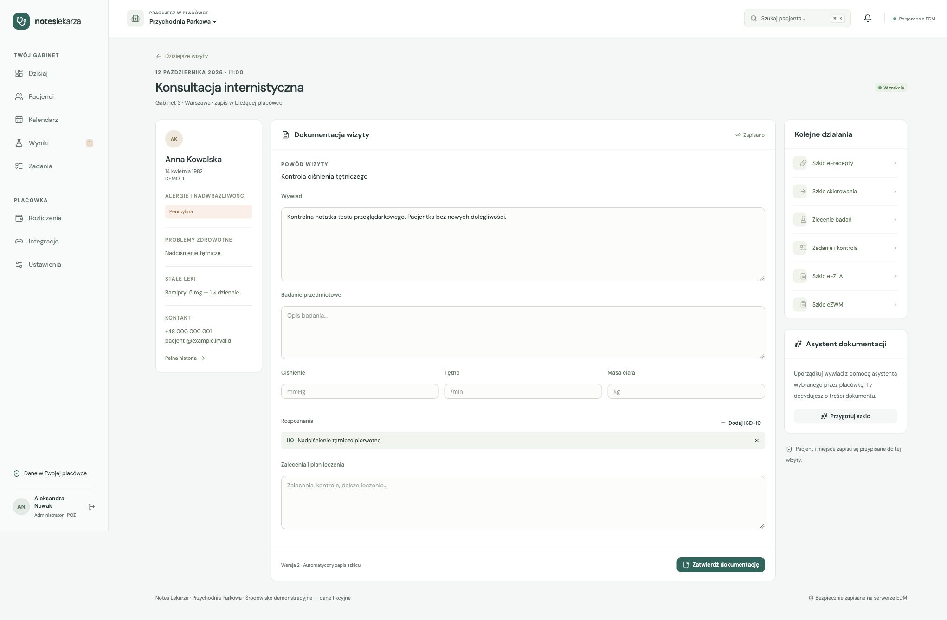Open Integracje in the sidebar
The width and height of the screenshot is (947, 620).
point(54,241)
